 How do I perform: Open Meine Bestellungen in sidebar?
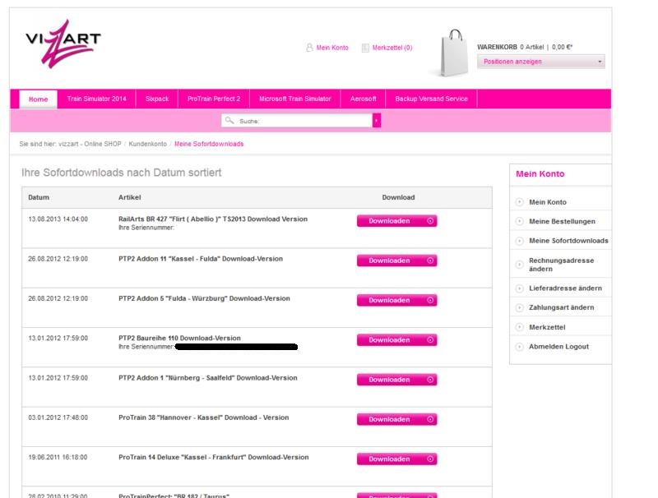[562, 221]
